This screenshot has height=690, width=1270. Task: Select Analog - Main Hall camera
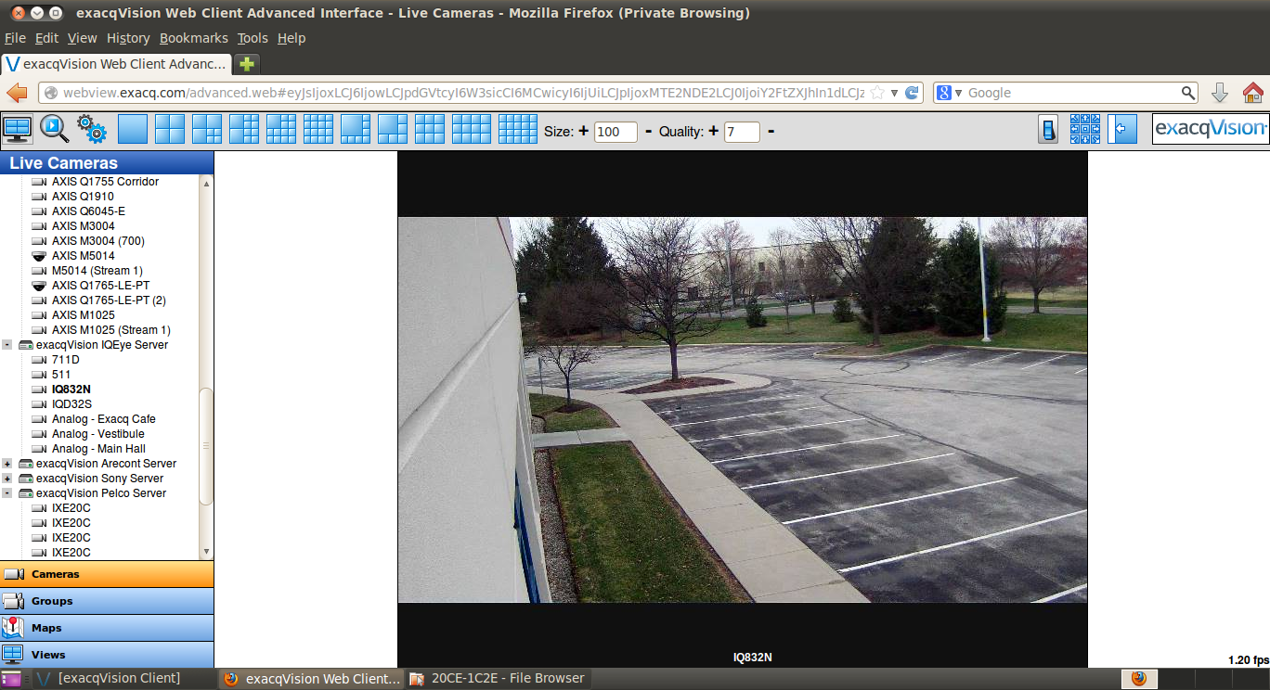tap(98, 449)
